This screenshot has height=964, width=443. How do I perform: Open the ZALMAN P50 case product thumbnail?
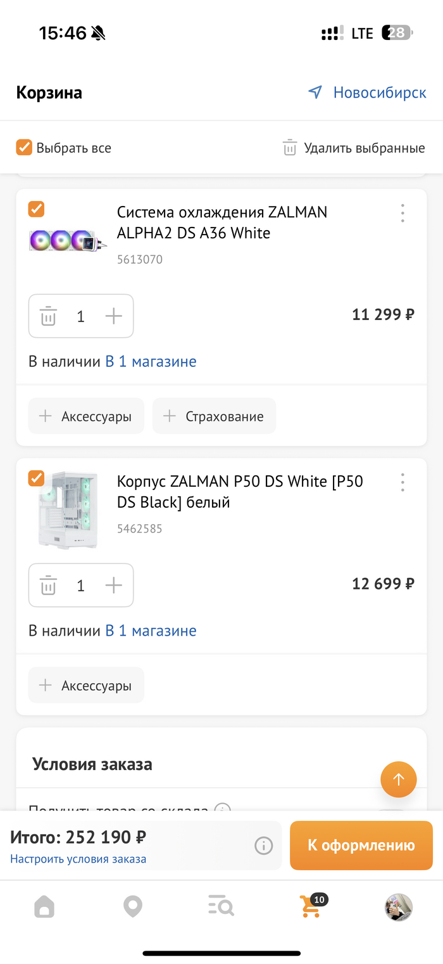point(68,510)
